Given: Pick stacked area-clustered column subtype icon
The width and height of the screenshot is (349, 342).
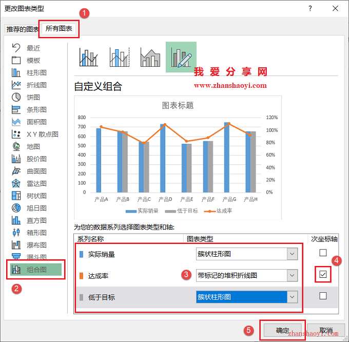Looking at the screenshot, I should point(150,57).
